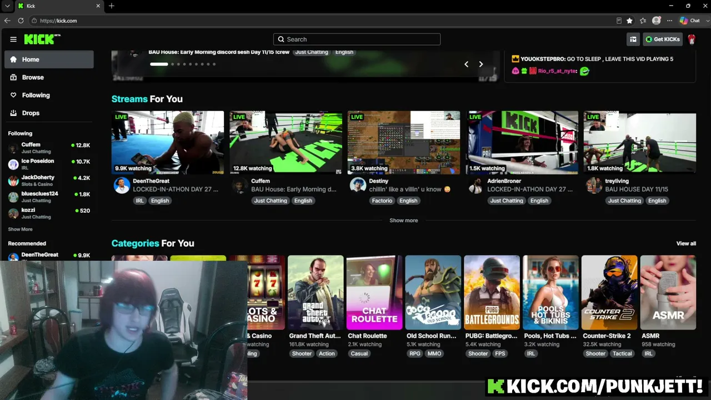The height and width of the screenshot is (400, 711).
Task: Open treyliving BAU HOUSE stream thumbnail
Action: coord(640,143)
